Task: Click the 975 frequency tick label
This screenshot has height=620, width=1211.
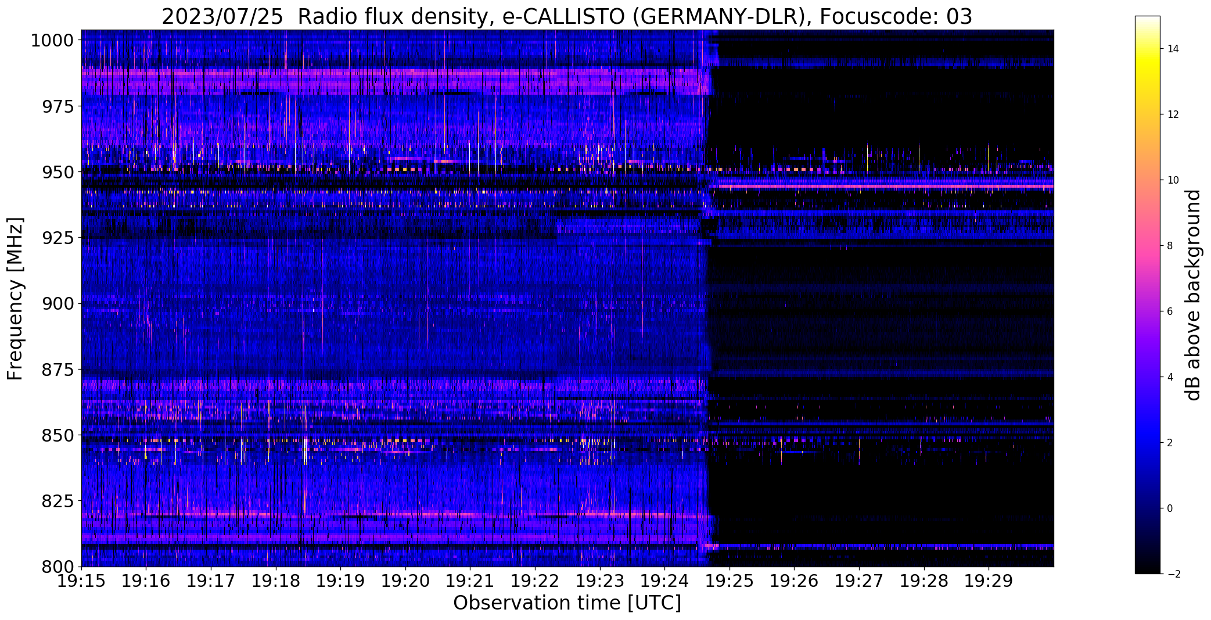Action: point(58,106)
